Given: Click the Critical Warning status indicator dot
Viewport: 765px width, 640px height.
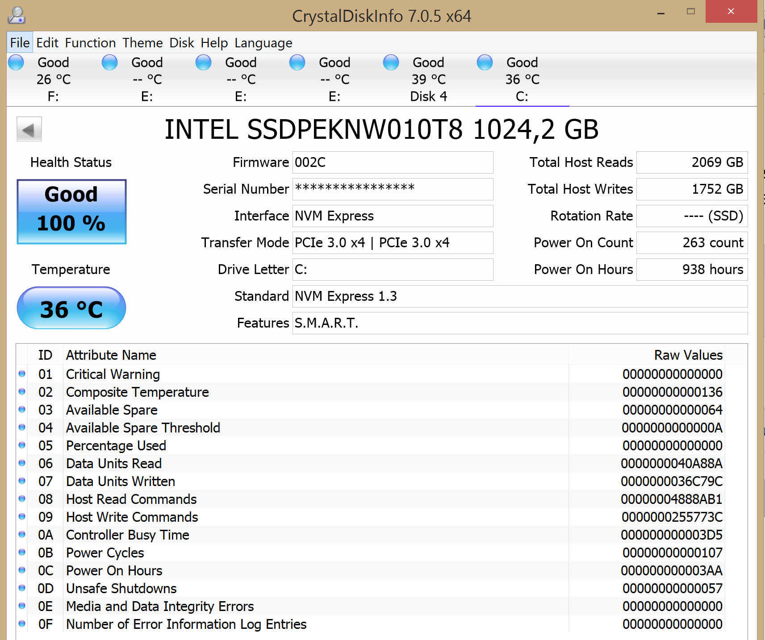Looking at the screenshot, I should point(22,374).
